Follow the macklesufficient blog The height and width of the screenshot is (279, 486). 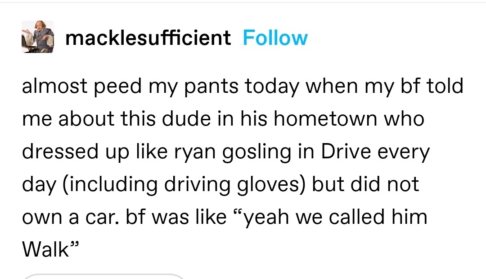pos(275,38)
